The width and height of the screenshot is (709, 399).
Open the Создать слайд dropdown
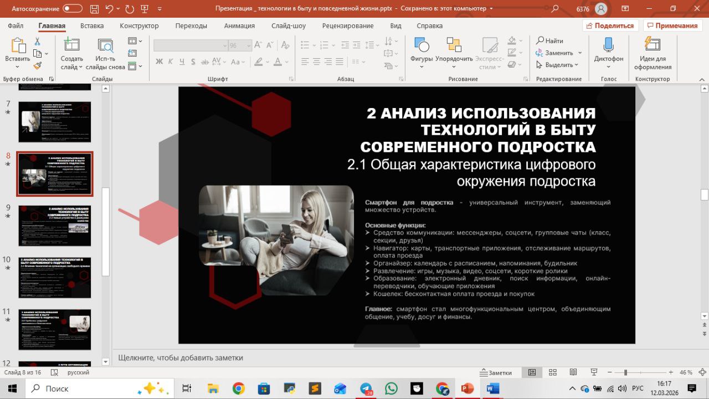tap(72, 63)
